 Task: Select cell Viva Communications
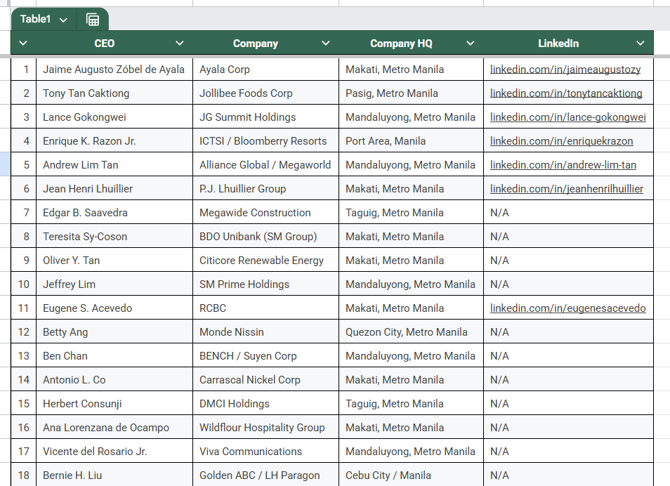[x=265, y=452]
